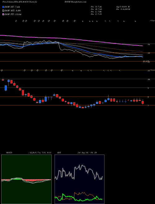This screenshot has width=155, height=204.
Task: Click the price axis label 13
Action: click(148, 53)
